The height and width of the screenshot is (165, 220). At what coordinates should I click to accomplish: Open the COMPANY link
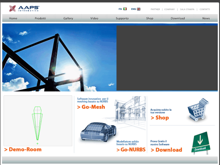(x=169, y=9)
